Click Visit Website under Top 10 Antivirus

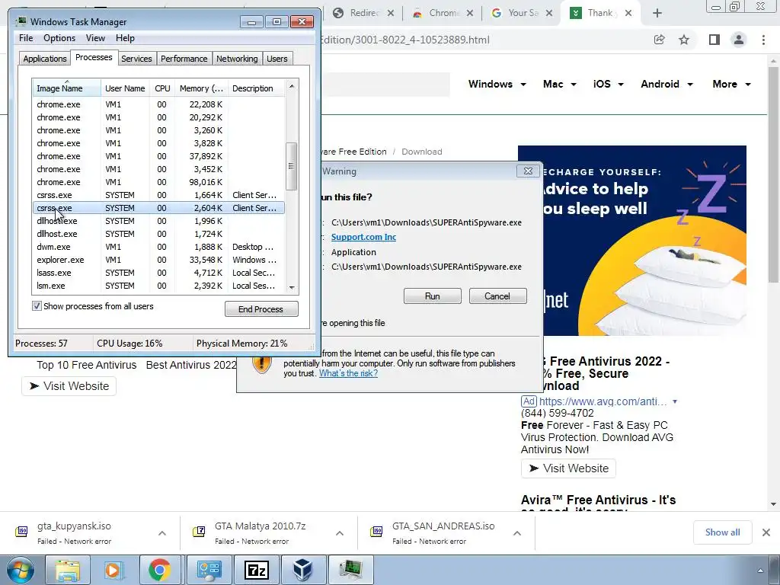pyautogui.click(x=69, y=386)
